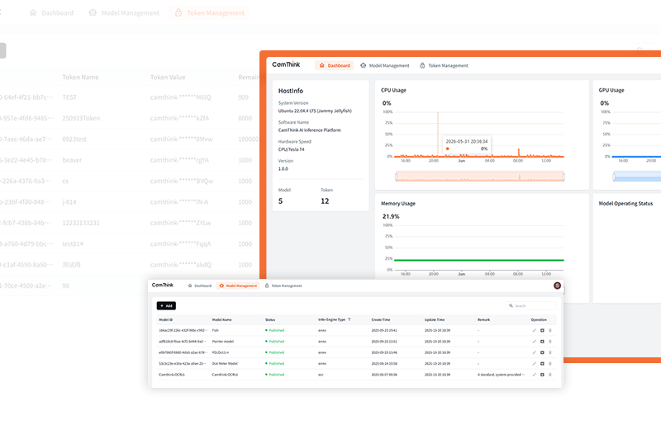
Task: Delete the Pointer model via trash icon
Action: (x=550, y=342)
